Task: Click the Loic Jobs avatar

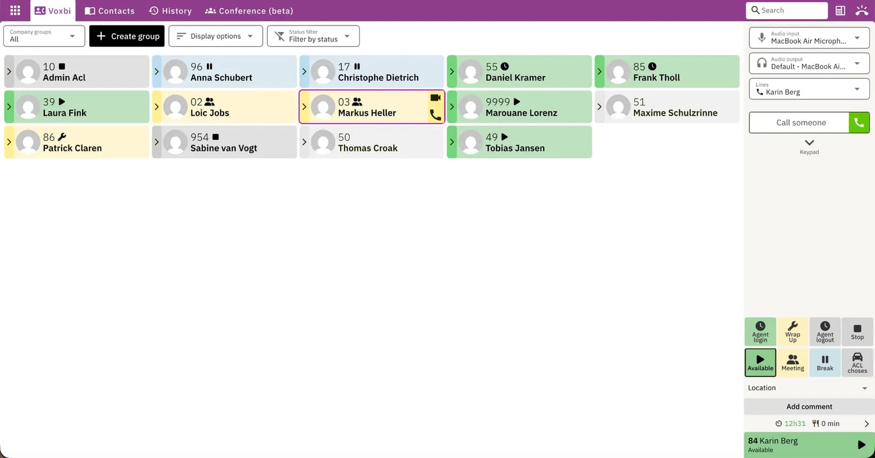Action: tap(176, 107)
